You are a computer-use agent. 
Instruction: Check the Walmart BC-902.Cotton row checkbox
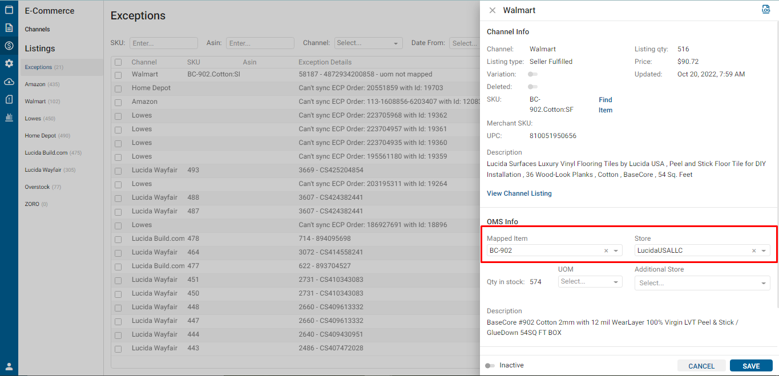click(118, 75)
